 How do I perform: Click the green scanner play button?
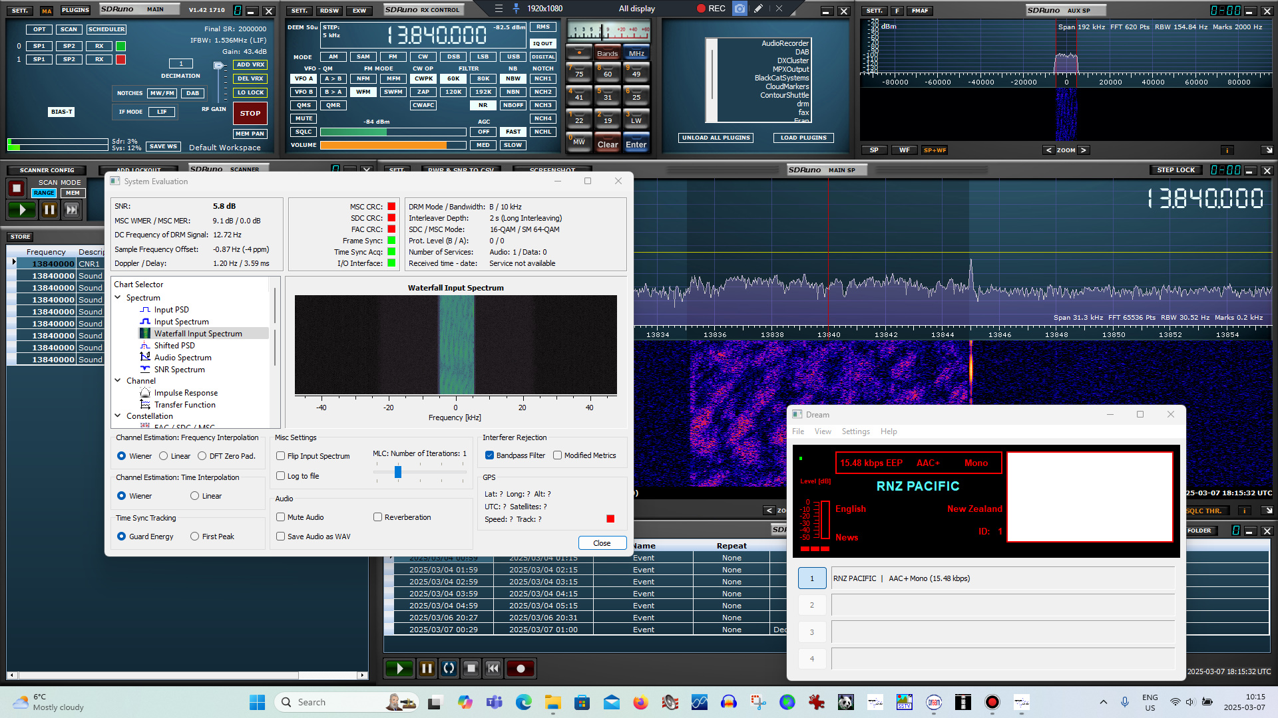pyautogui.click(x=22, y=210)
